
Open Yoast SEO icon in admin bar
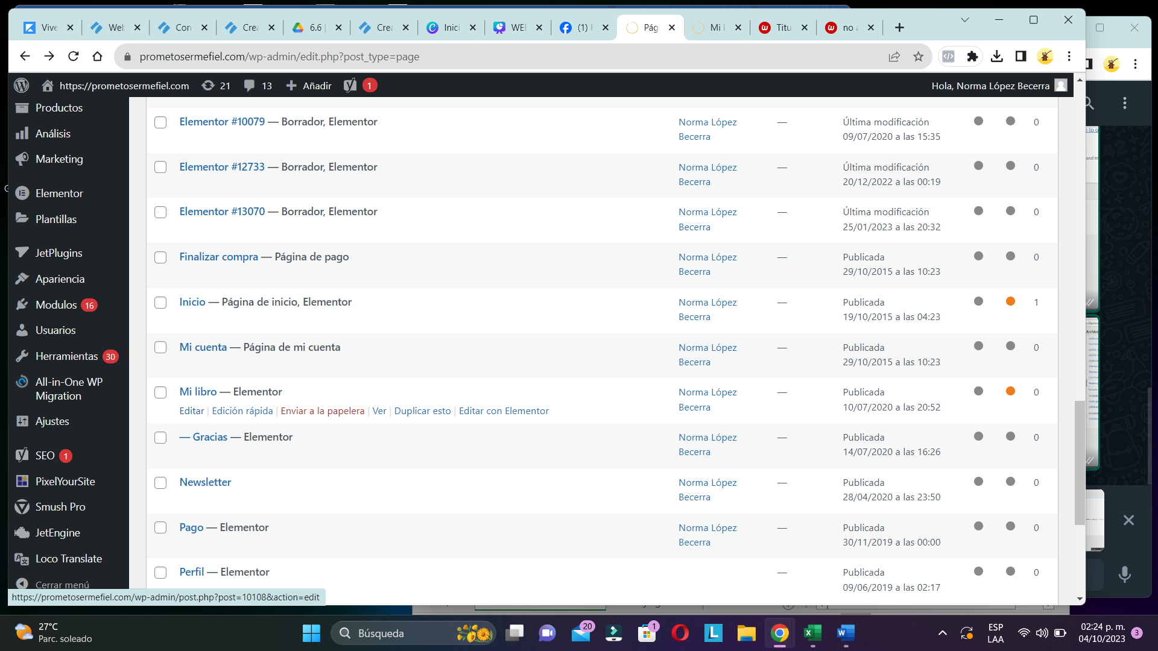[350, 86]
